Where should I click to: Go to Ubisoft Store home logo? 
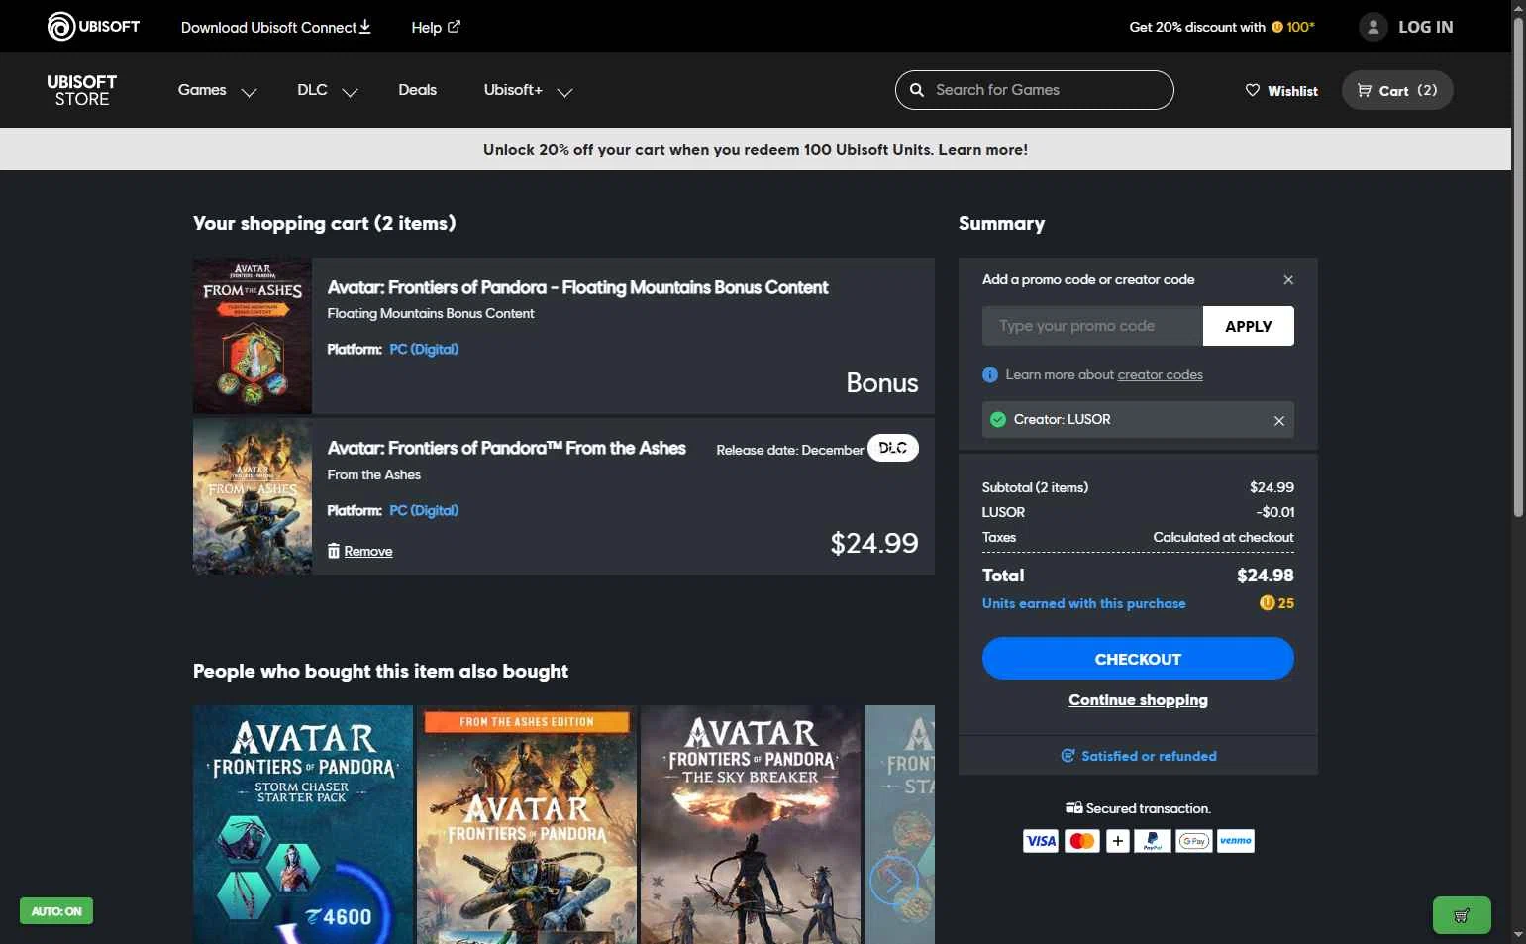[x=82, y=90]
